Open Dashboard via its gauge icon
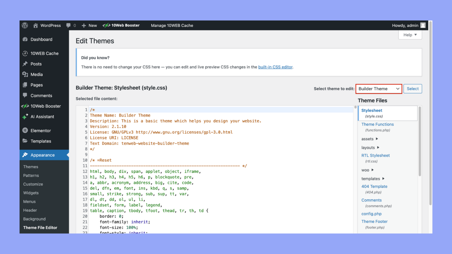This screenshot has height=254, width=452. (x=25, y=40)
